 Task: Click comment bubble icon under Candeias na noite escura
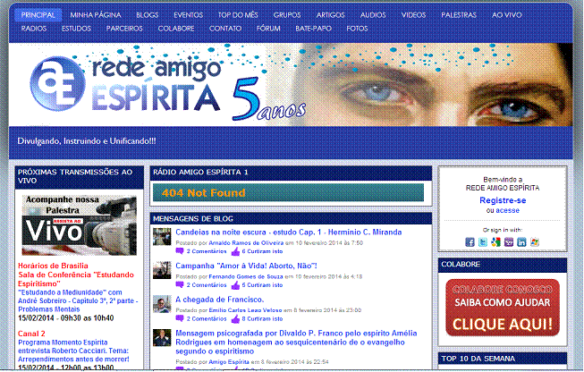tap(180, 251)
